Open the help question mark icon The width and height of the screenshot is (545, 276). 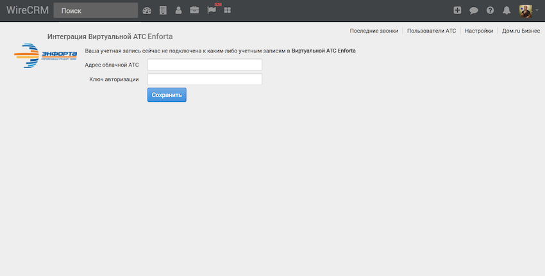(x=490, y=10)
